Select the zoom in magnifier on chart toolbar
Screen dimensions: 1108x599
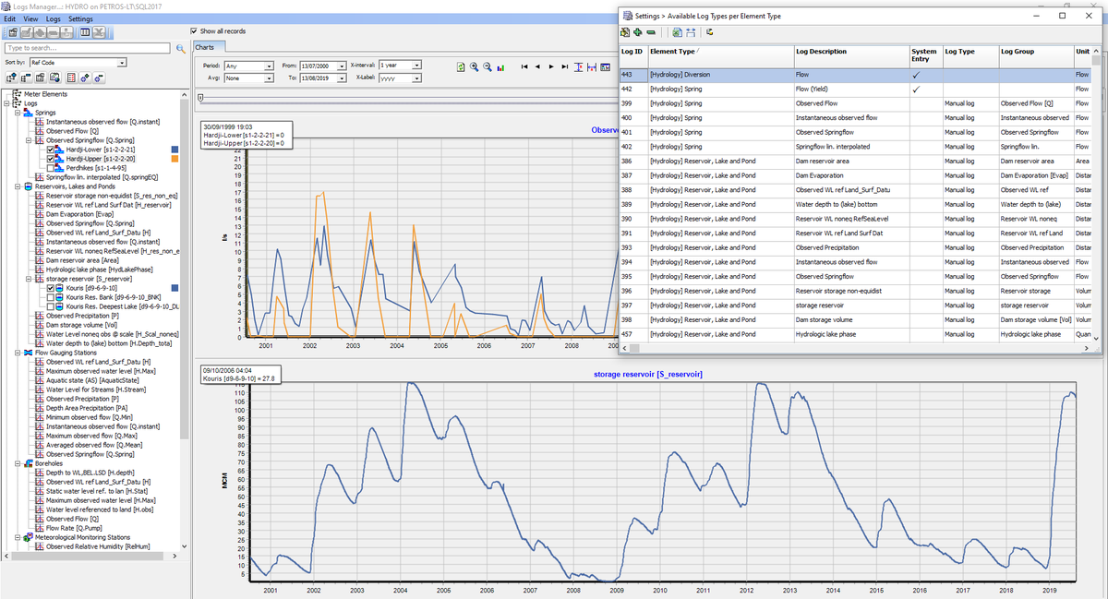tap(475, 66)
